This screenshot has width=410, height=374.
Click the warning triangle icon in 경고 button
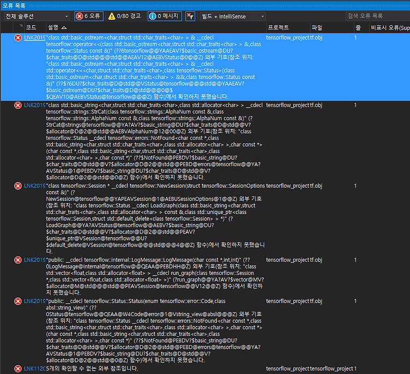click(x=112, y=16)
